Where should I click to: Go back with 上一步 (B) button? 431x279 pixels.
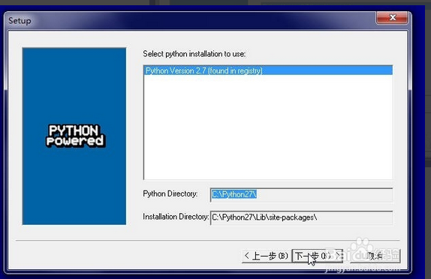[267, 256]
